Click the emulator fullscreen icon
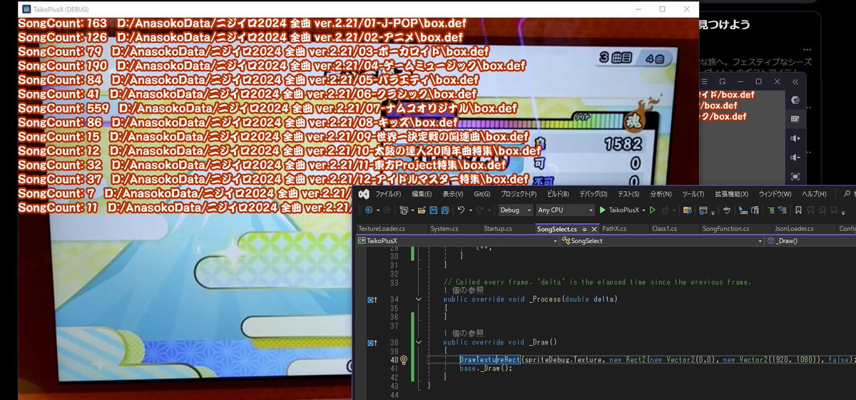This screenshot has height=400, width=856. 795,176
